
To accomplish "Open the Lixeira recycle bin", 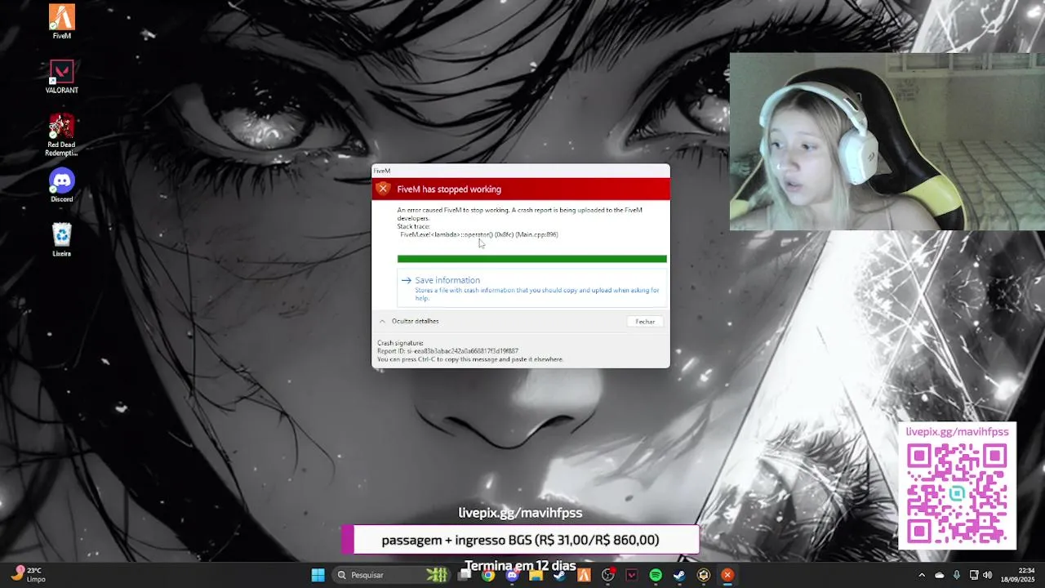I will (x=62, y=240).
